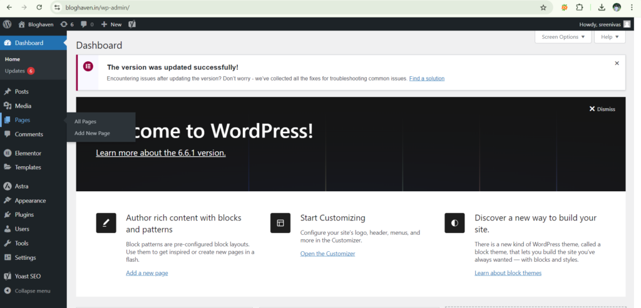The image size is (641, 308).
Task: Go back in the browser
Action: click(x=9, y=7)
